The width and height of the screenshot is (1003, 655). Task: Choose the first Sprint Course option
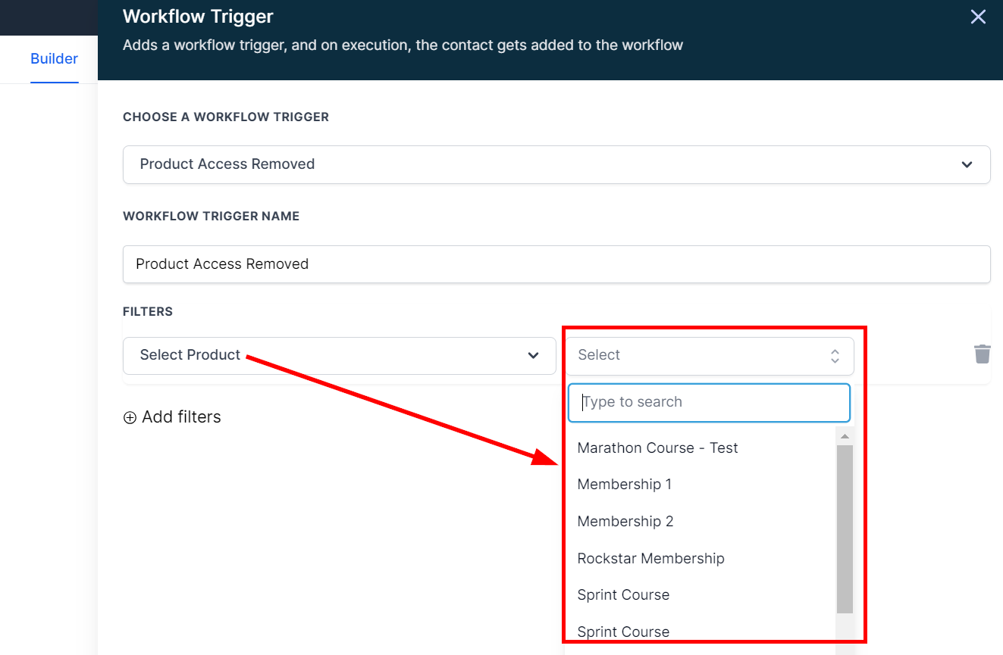pyautogui.click(x=623, y=595)
